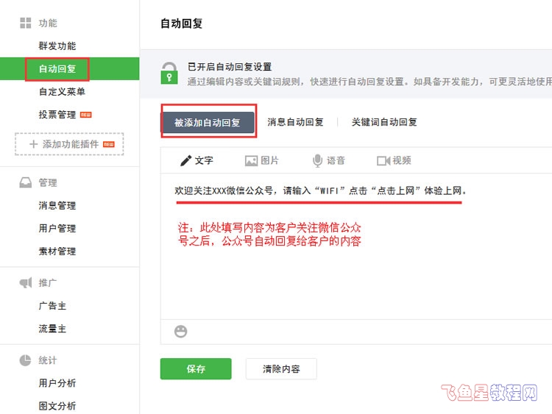The width and height of the screenshot is (552, 414).
Task: Click the new badge beside 投票管理
Action: 86,115
